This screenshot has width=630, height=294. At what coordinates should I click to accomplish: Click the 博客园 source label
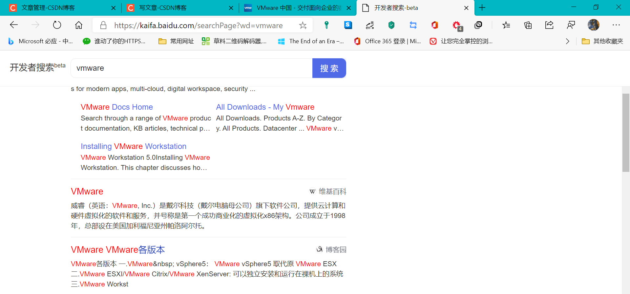point(331,250)
